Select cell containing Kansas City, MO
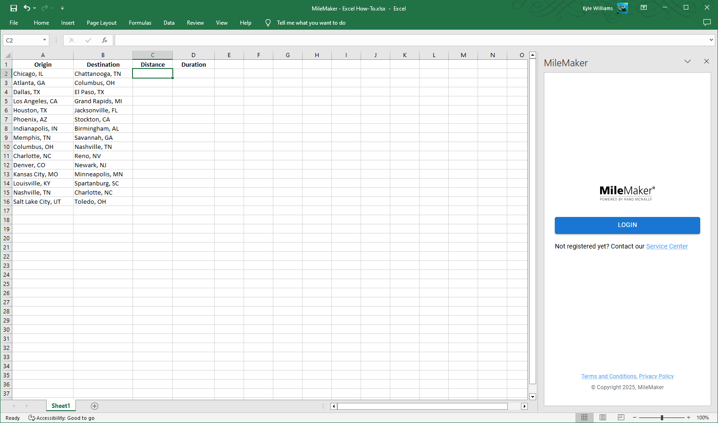This screenshot has height=423, width=718. (x=43, y=174)
